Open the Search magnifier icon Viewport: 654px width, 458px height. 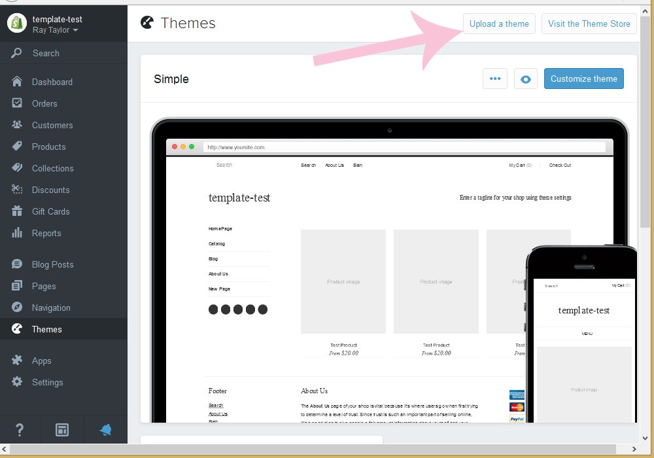click(x=17, y=53)
